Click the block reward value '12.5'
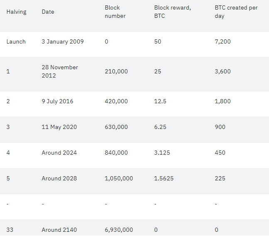The width and height of the screenshot is (269, 238). 160,101
